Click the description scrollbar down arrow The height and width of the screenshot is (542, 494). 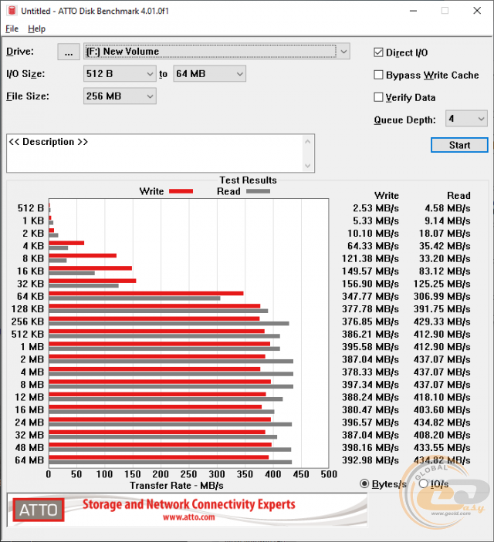click(308, 166)
